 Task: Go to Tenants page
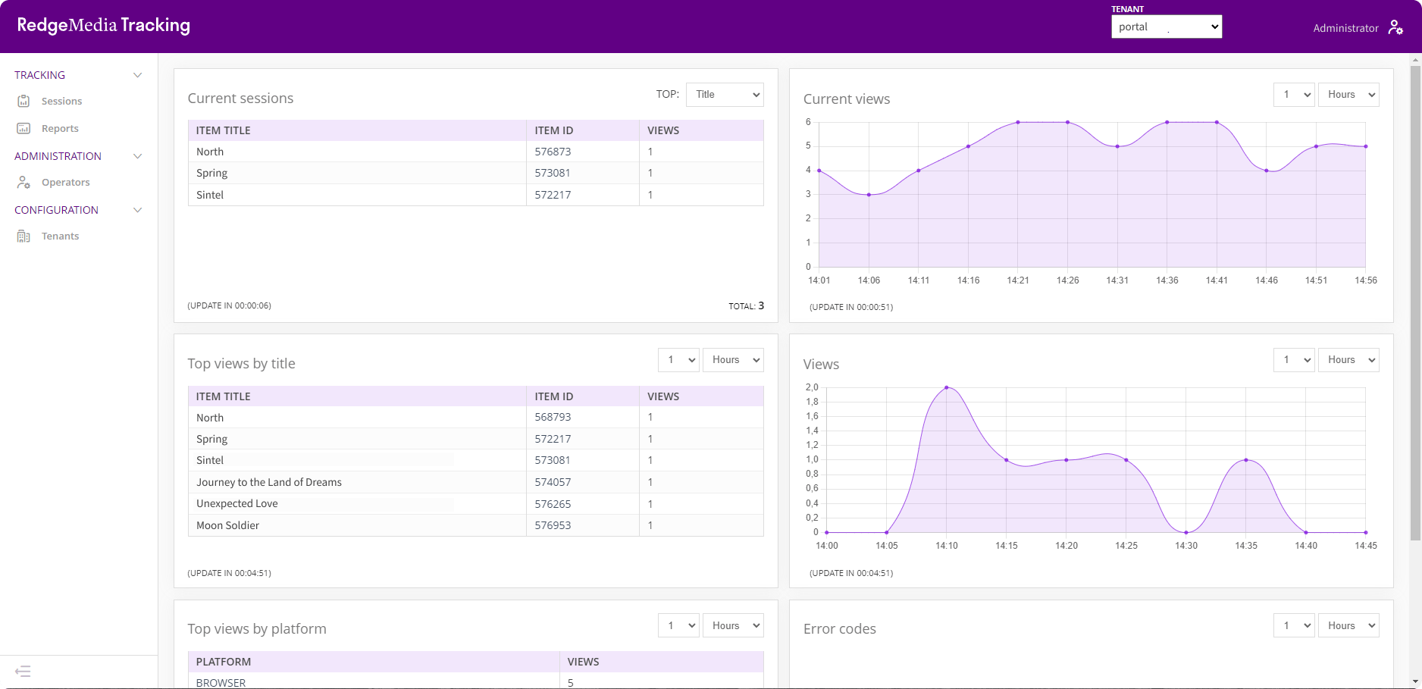click(60, 236)
